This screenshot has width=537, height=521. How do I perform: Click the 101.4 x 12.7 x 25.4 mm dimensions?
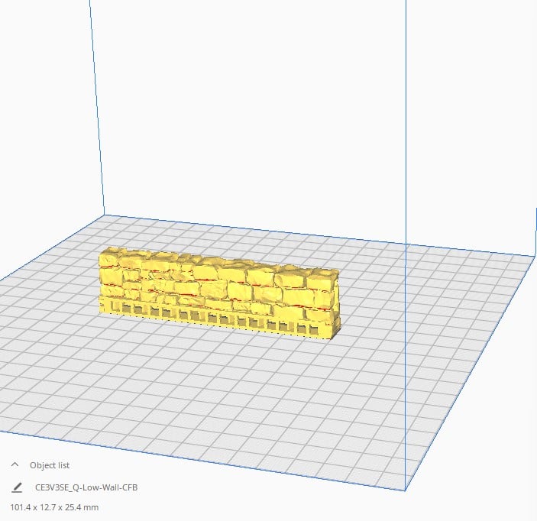pos(54,507)
